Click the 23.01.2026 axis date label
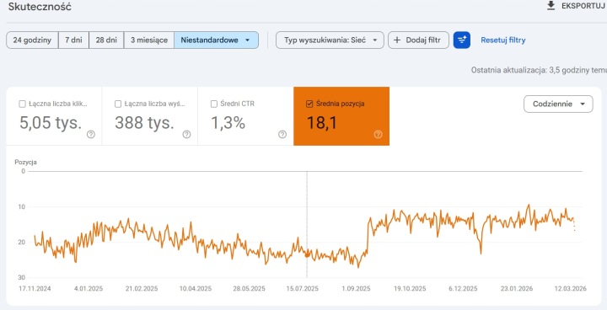Screen dimensions: 607x310 tap(517, 289)
